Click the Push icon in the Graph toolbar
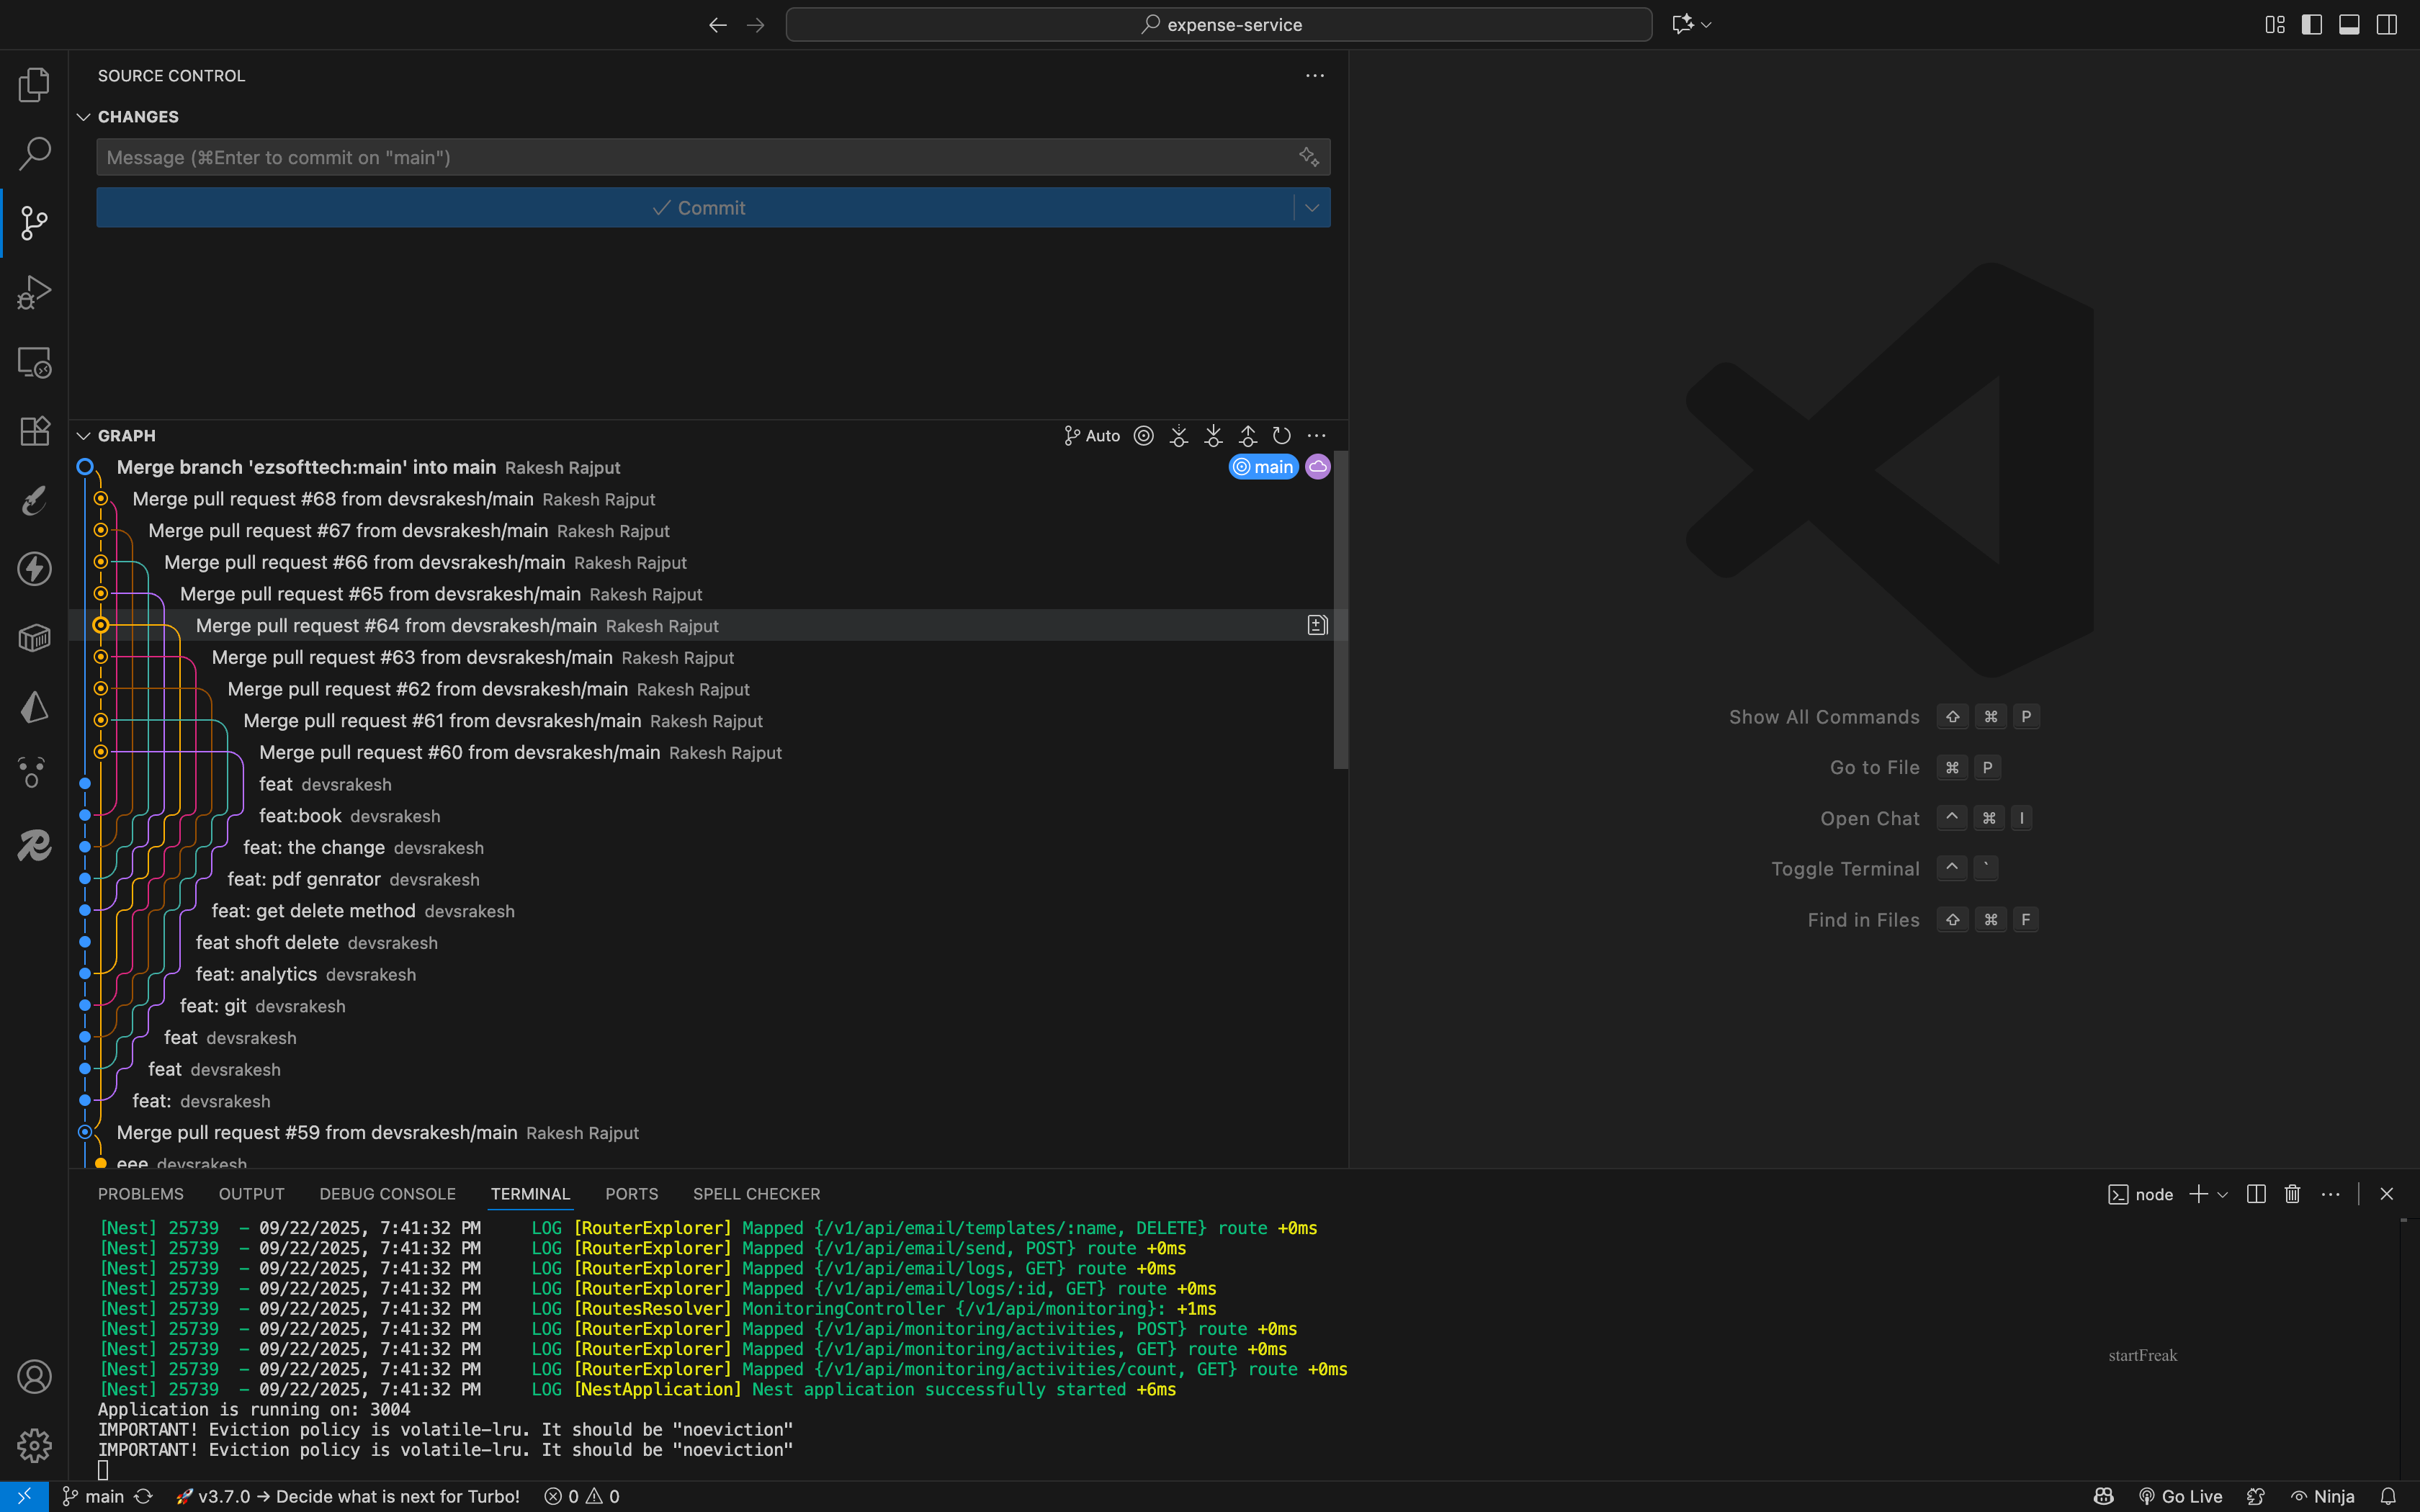 1247,436
